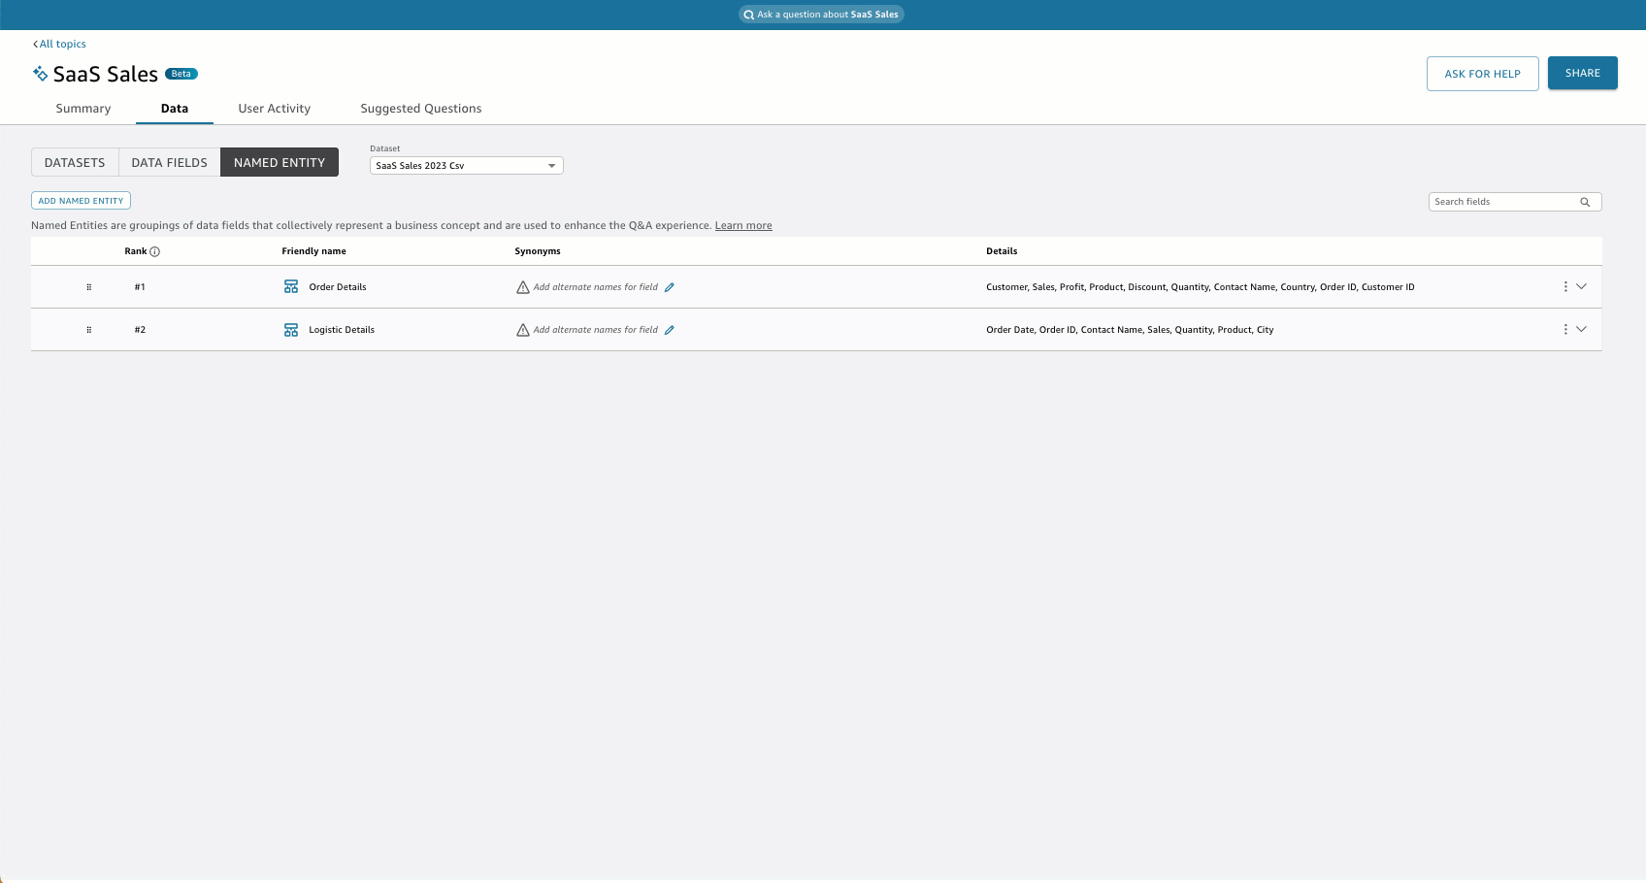The image size is (1646, 883).
Task: Click the ADD NAMED ENTITY button
Action: pyautogui.click(x=81, y=200)
